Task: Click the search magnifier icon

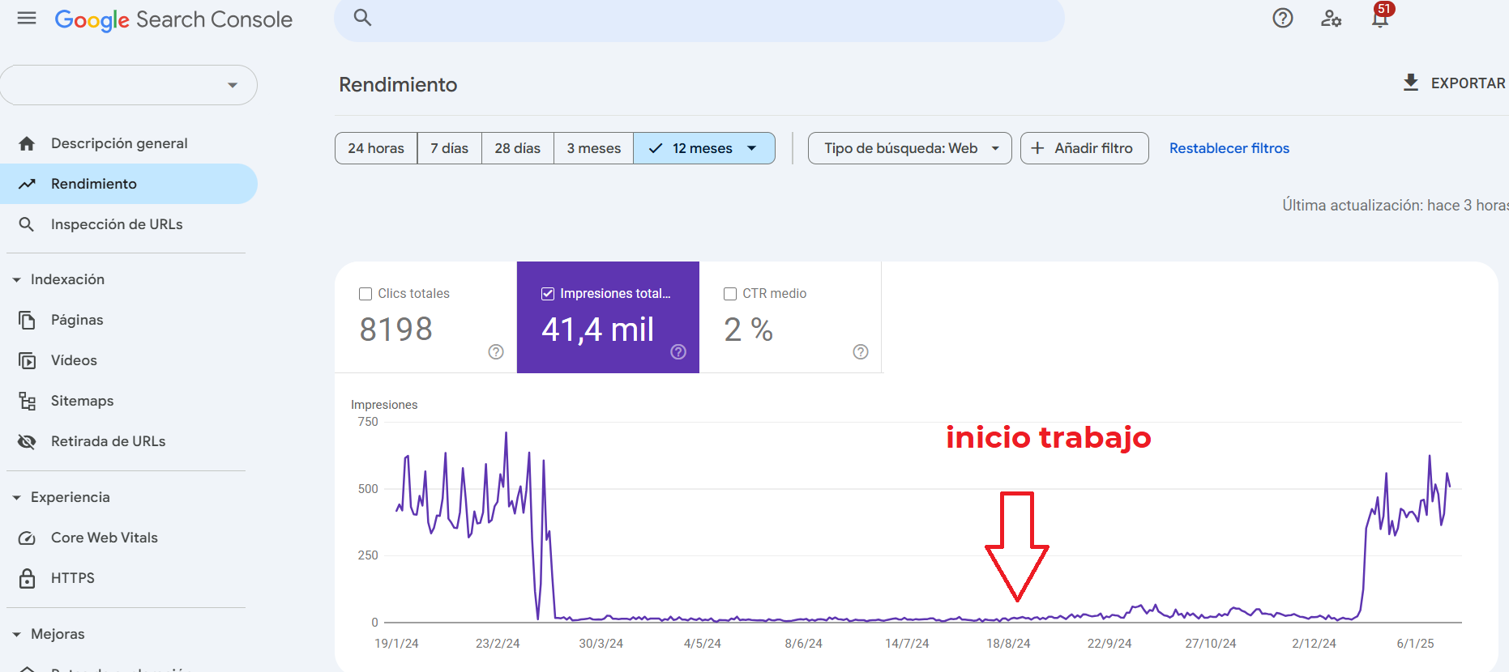Action: pos(362,18)
